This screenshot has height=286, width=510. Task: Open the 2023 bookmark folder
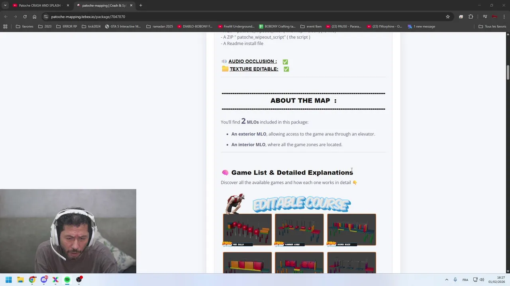click(x=45, y=27)
